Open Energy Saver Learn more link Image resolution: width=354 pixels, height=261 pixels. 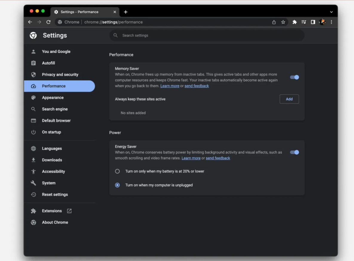click(191, 158)
